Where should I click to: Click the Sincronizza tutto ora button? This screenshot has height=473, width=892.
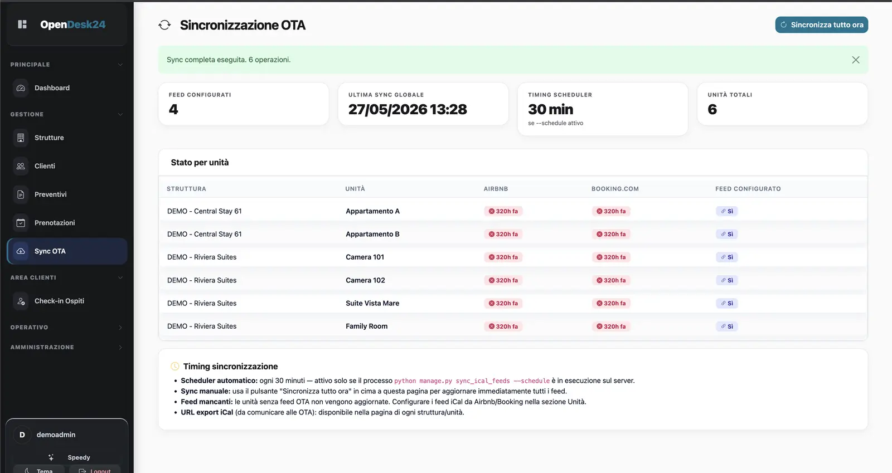click(821, 25)
